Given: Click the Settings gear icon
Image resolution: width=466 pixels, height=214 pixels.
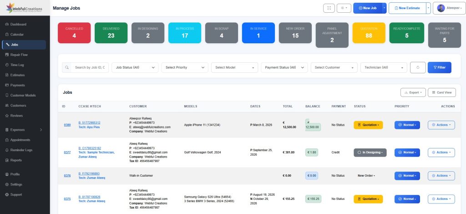Looking at the screenshot, I should point(7,184).
